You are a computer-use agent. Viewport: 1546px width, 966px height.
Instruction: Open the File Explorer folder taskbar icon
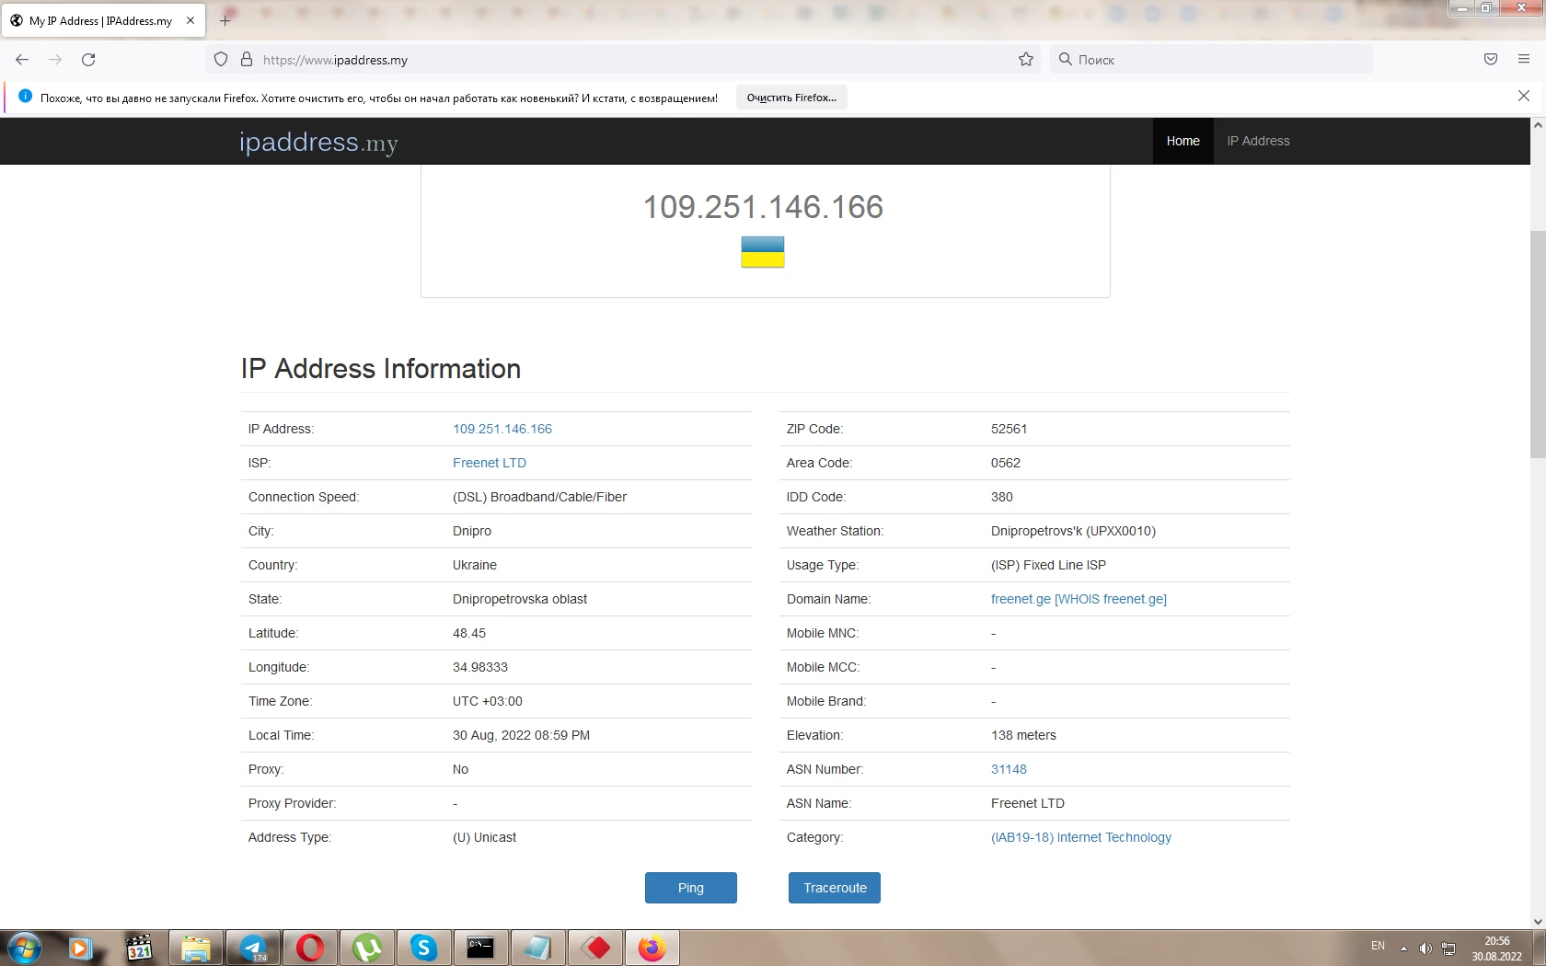click(195, 948)
